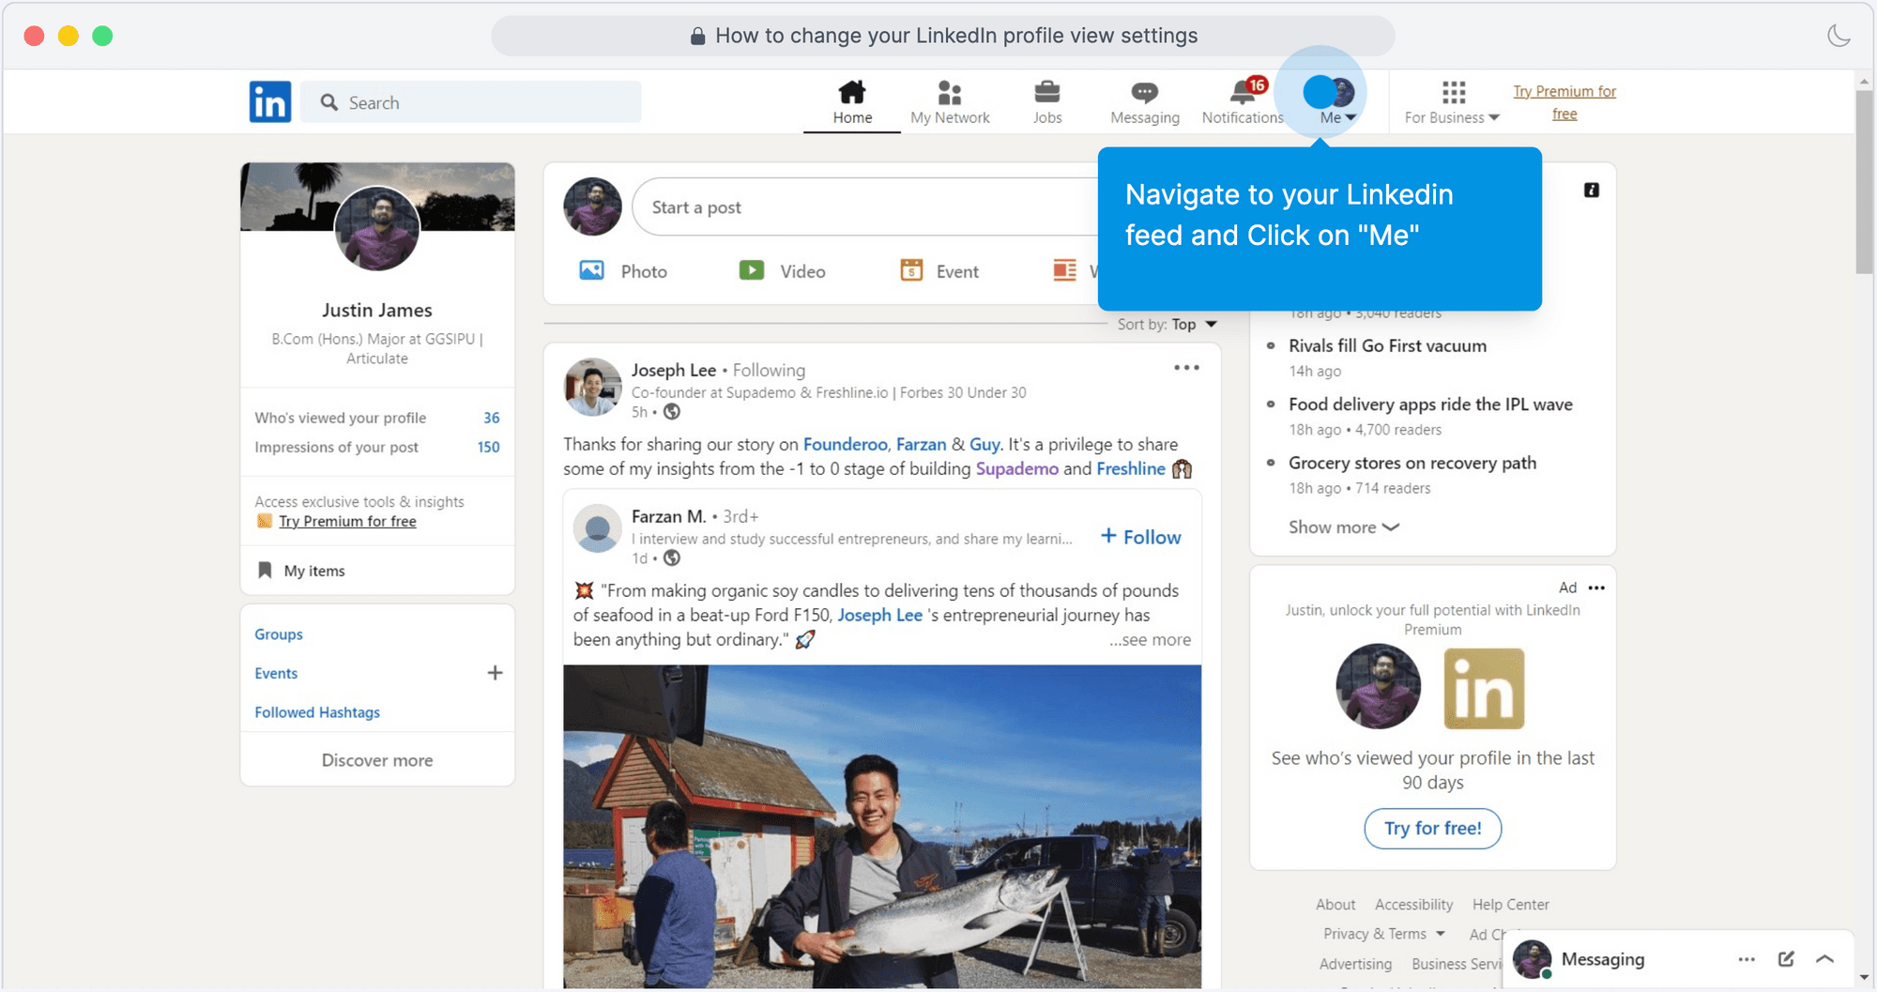This screenshot has height=992, width=1877.
Task: Switch to the Jobs tab
Action: point(1046,100)
